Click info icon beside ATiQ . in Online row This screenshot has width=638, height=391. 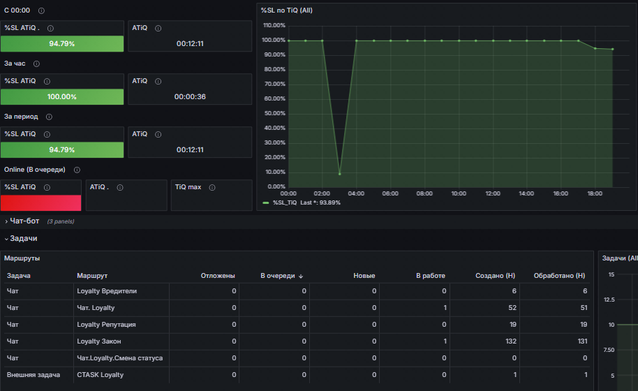pos(120,187)
